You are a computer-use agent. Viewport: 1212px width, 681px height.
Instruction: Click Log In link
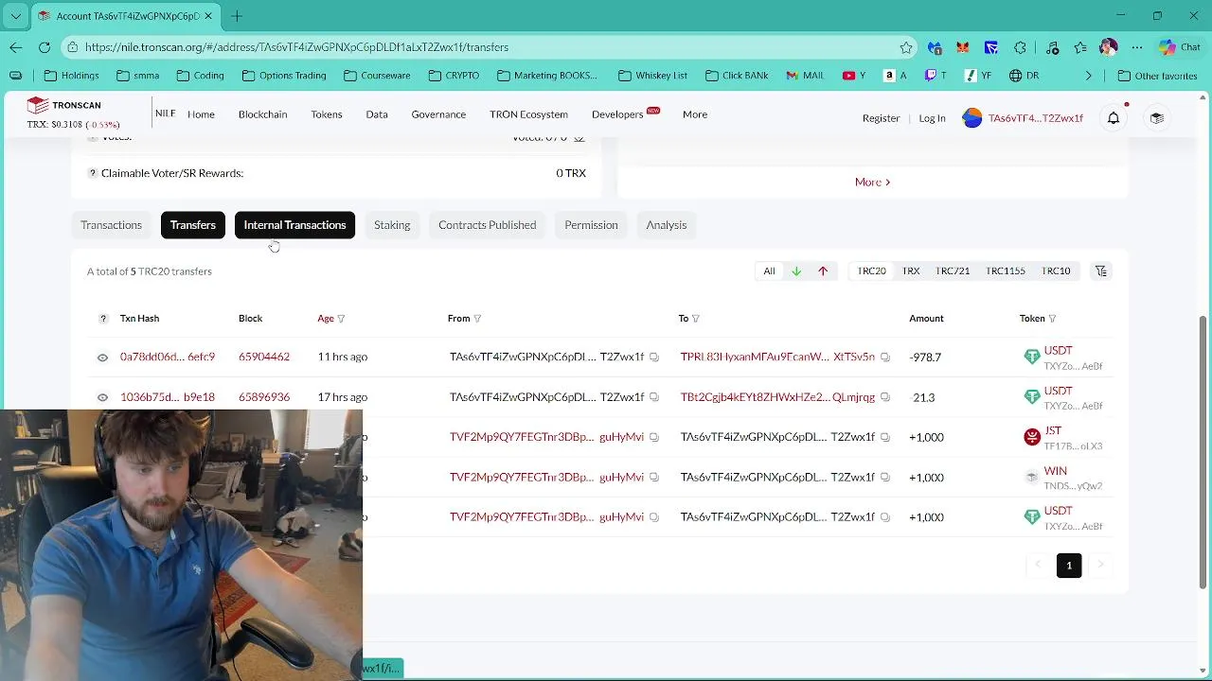coord(932,118)
